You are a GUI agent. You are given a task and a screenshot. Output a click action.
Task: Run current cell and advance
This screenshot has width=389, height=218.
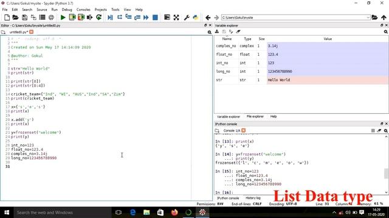click(x=81, y=18)
